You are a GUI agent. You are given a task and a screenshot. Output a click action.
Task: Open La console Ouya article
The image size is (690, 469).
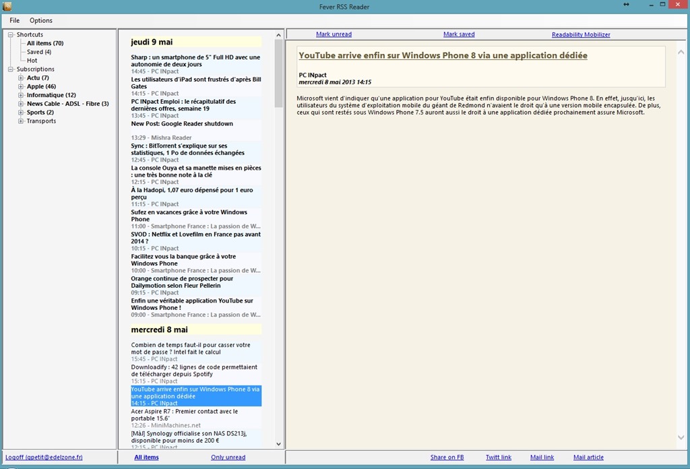196,175
